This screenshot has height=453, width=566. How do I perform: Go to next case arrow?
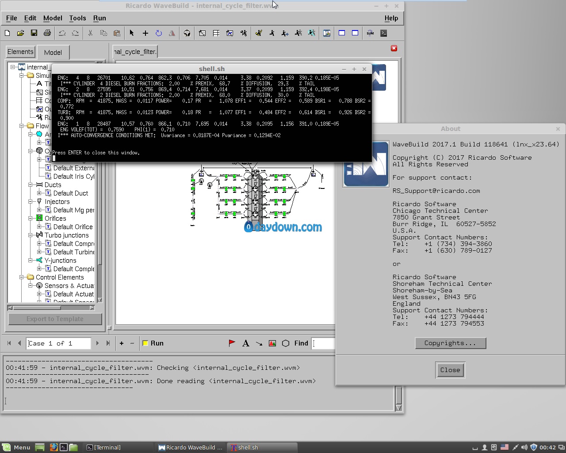[97, 343]
